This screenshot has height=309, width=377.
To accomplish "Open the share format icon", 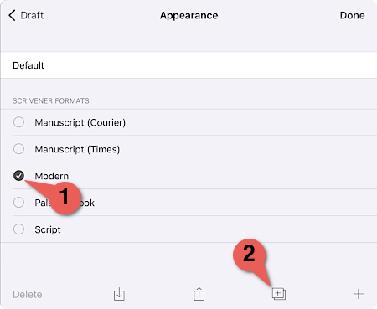I will [199, 294].
